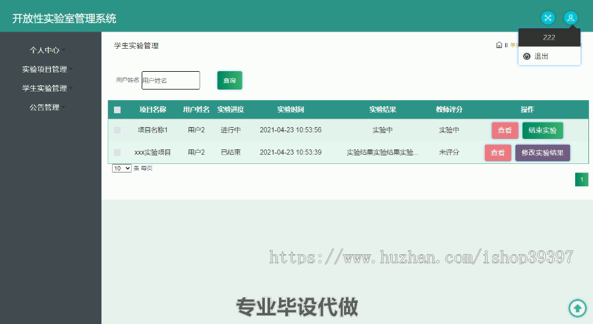Click 查看 button for xxx实验项目 row

(497, 153)
